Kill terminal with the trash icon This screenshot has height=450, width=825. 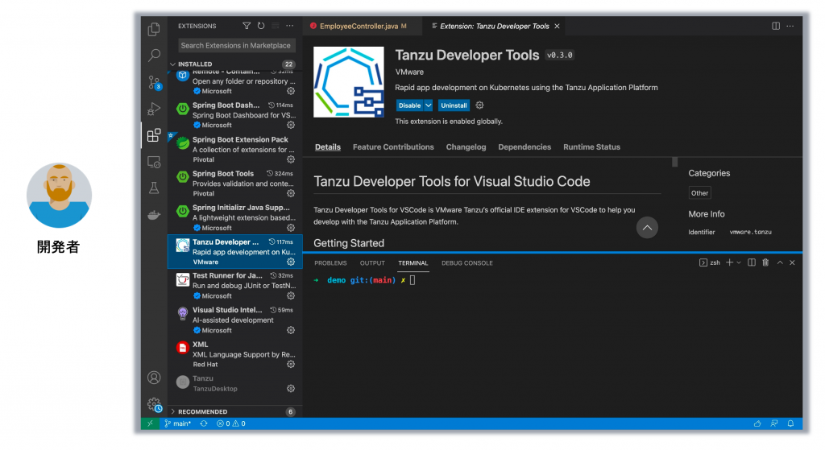click(765, 262)
